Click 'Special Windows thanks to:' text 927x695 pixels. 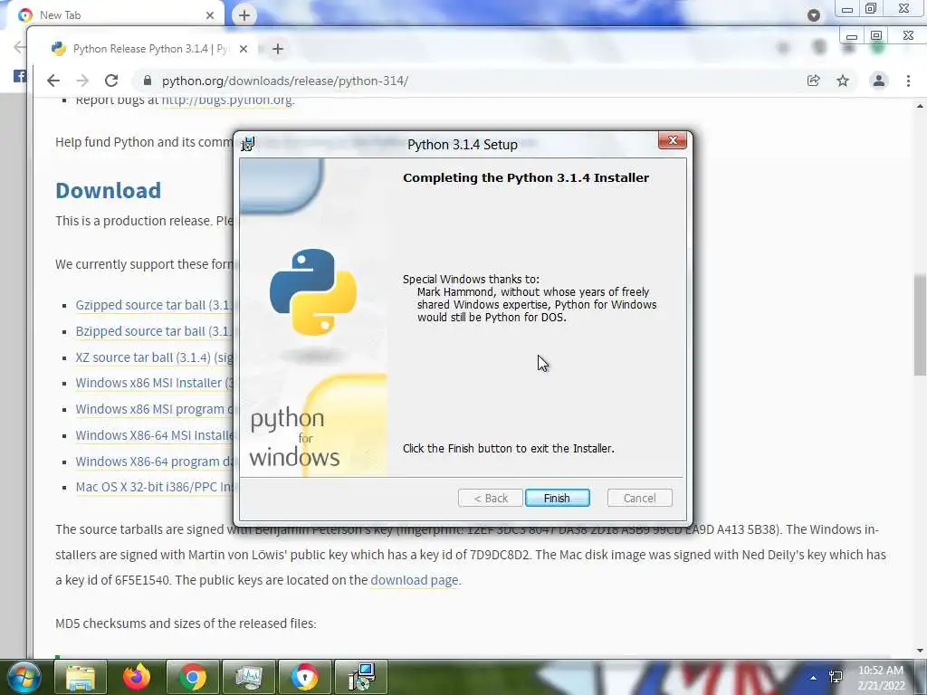click(471, 279)
